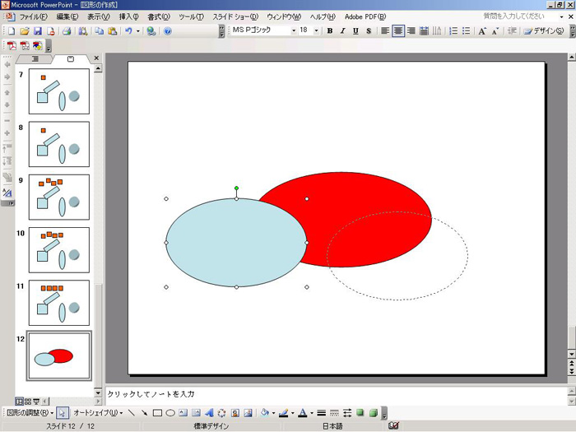Type a question in the help search box
Screen dimensions: 576x432
point(518,16)
